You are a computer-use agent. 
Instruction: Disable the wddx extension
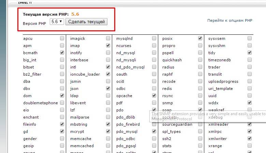pos(250,103)
